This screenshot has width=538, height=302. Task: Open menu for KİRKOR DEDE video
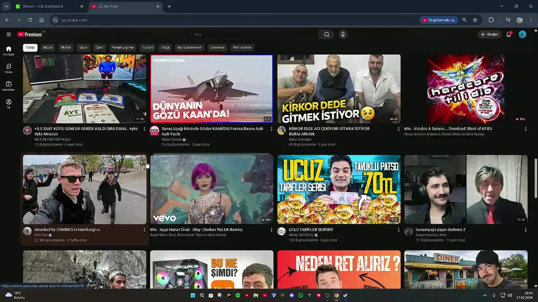pos(398,129)
